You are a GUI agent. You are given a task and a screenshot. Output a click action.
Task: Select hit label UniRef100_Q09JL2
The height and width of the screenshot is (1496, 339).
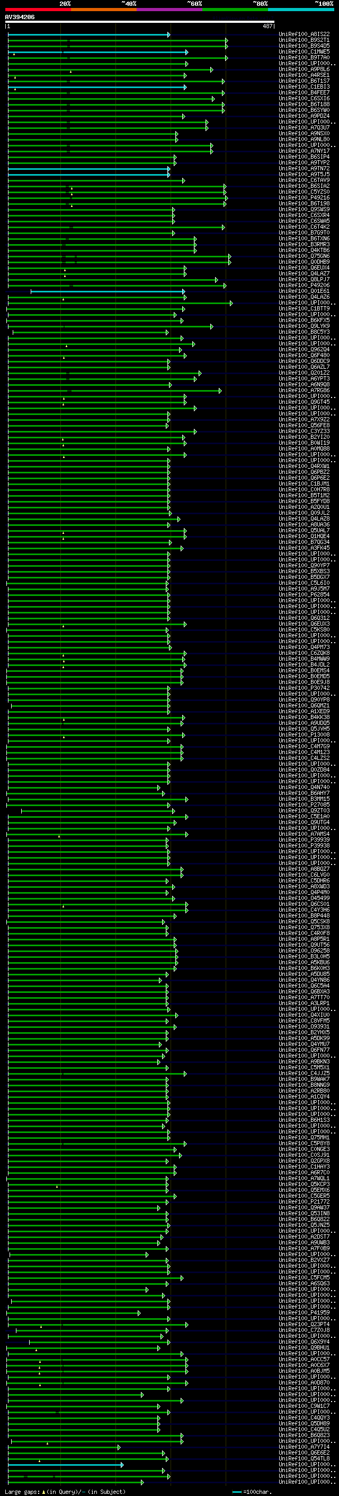click(x=304, y=513)
